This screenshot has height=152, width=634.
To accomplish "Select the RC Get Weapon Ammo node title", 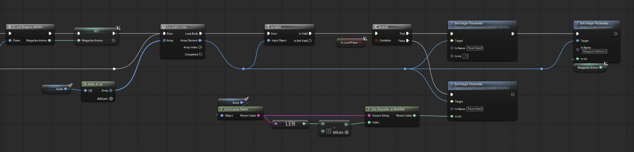I will pos(27,27).
